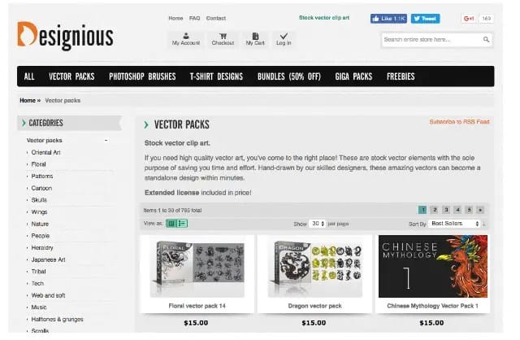Open the Checkout cart icon
The width and height of the screenshot is (520, 340).
[223, 36]
